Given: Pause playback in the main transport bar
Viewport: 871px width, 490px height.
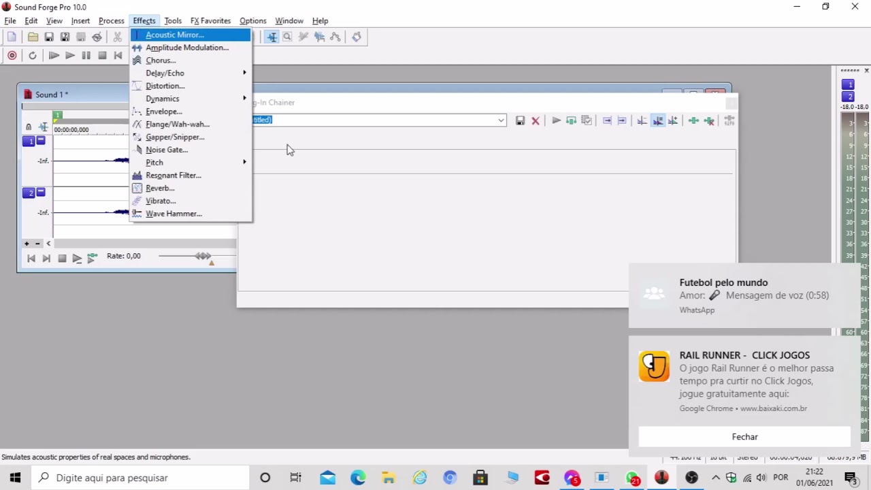Looking at the screenshot, I should pyautogui.click(x=86, y=55).
